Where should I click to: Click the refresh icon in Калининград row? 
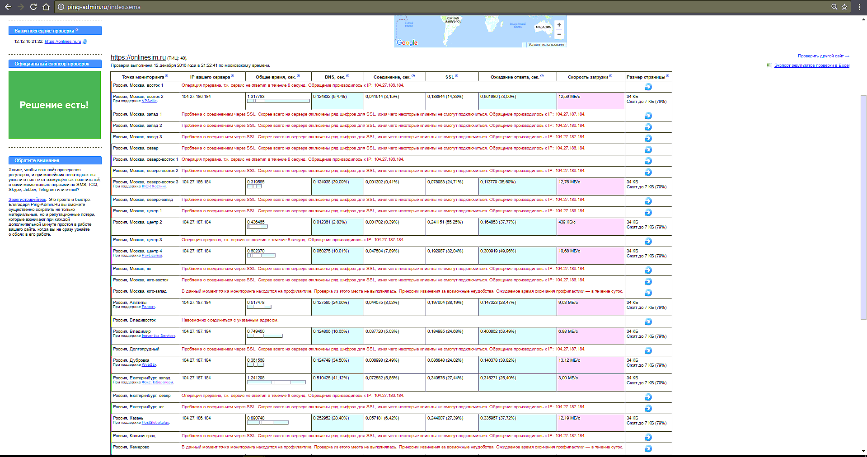tap(648, 437)
